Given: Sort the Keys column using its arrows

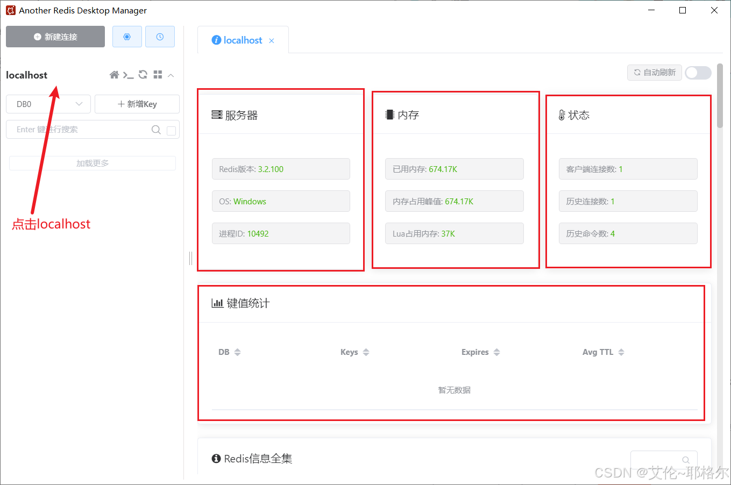Looking at the screenshot, I should point(366,352).
